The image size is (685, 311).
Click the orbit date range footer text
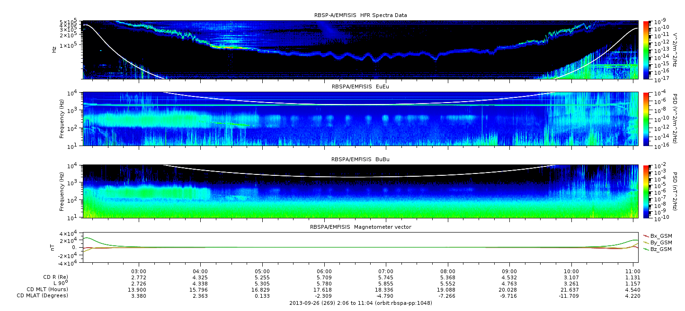(360, 303)
